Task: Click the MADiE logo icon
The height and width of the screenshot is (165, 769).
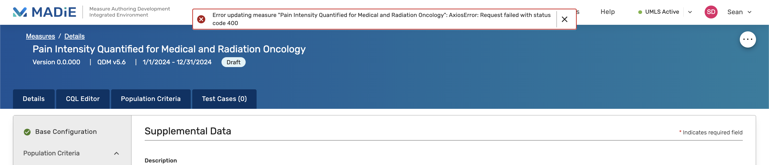Action: tap(20, 12)
